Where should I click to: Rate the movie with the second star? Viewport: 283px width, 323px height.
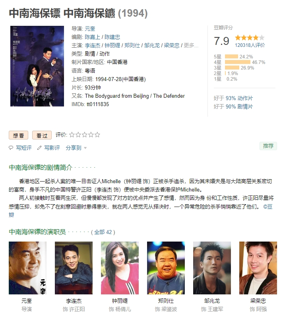78,135
